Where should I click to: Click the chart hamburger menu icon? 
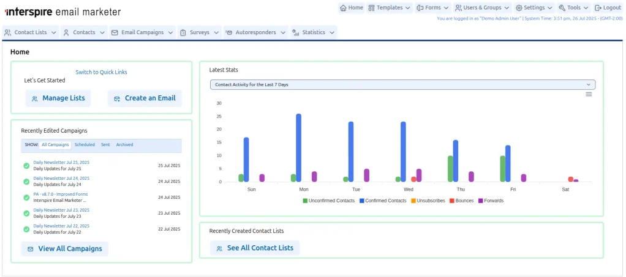[x=589, y=94]
